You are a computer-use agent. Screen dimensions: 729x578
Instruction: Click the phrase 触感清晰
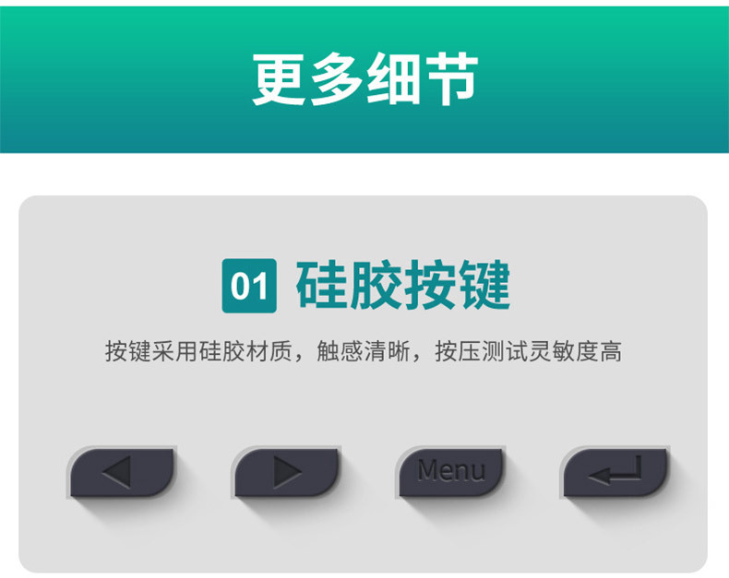click(363, 351)
